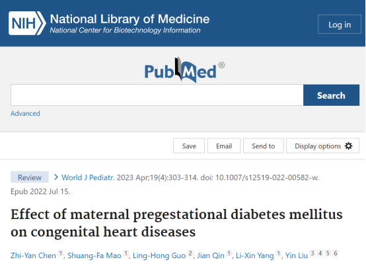The height and width of the screenshot is (264, 366).
Task: Focus the PubMed search input field
Action: coord(157,95)
